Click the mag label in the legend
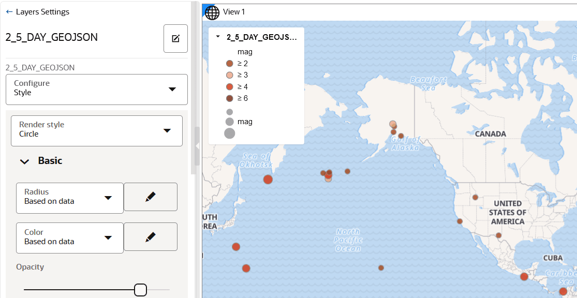The image size is (577, 298). coord(244,52)
